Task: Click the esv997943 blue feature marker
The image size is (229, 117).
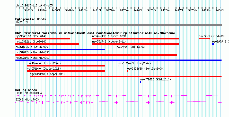Action: pyautogui.click(x=213, y=44)
